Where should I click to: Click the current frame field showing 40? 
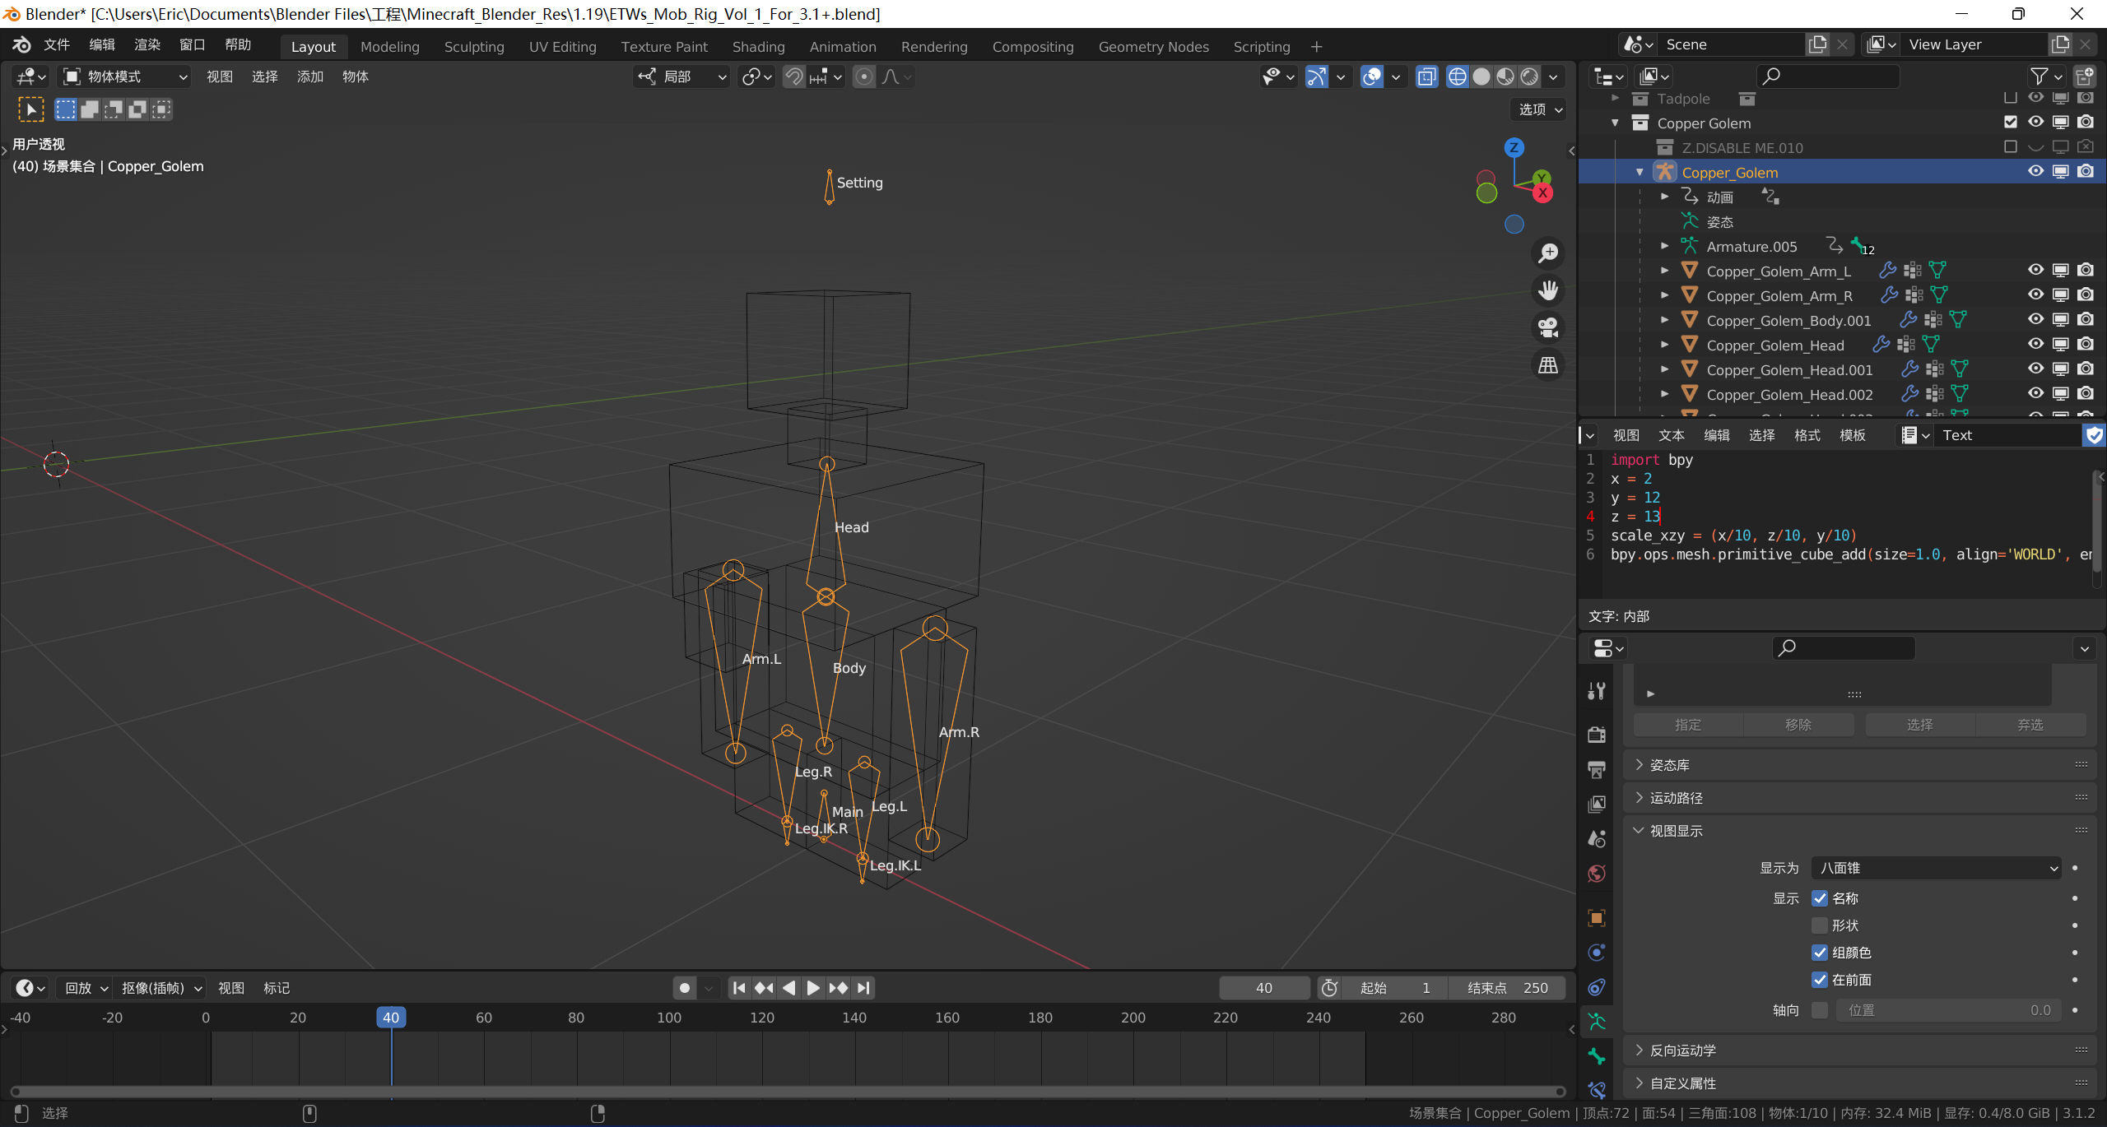1263,988
